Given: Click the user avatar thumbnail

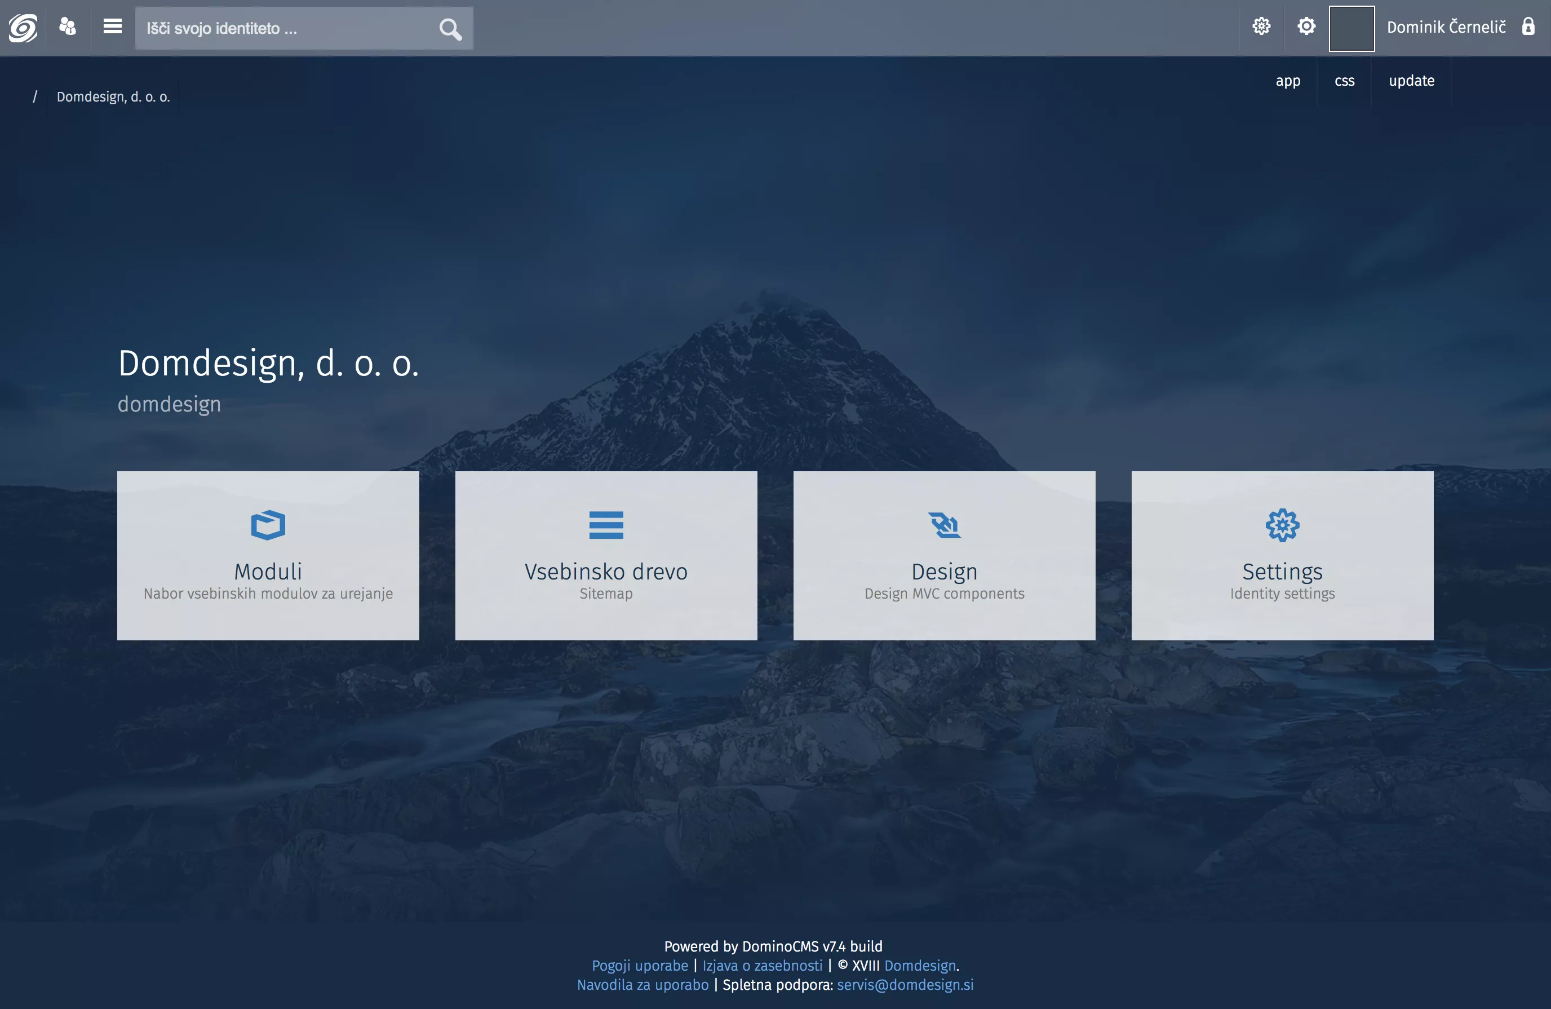Looking at the screenshot, I should click(x=1351, y=28).
